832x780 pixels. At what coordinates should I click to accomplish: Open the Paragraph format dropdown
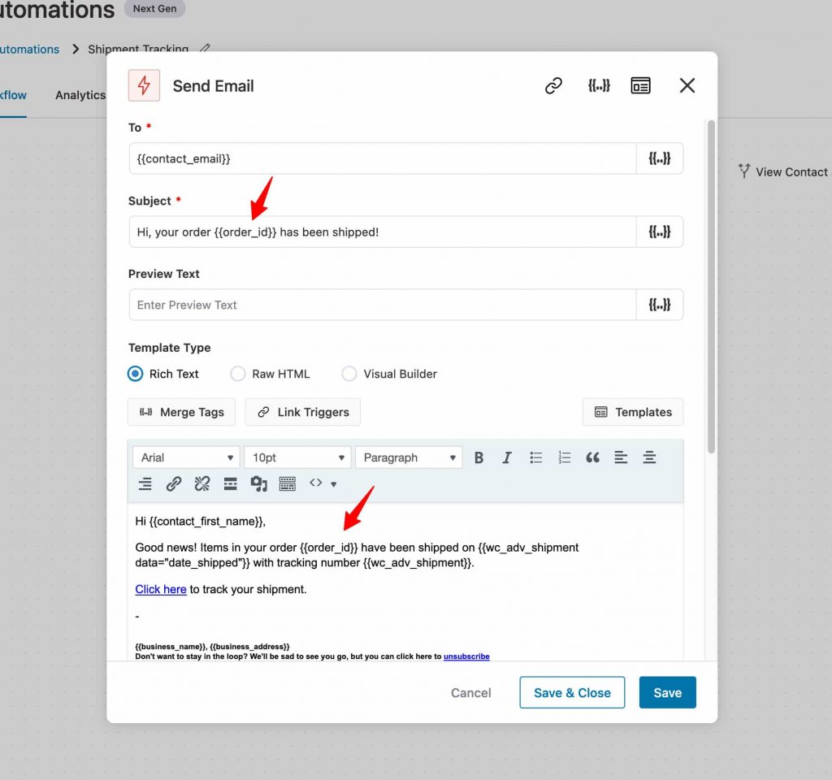pyautogui.click(x=409, y=457)
